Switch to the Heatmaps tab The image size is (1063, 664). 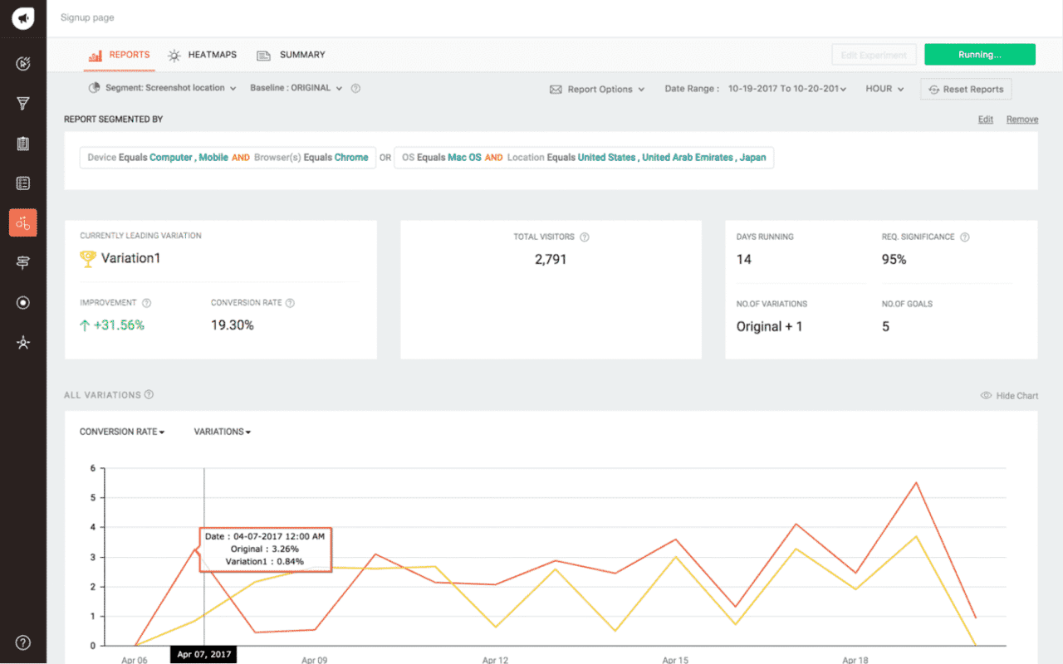point(203,55)
